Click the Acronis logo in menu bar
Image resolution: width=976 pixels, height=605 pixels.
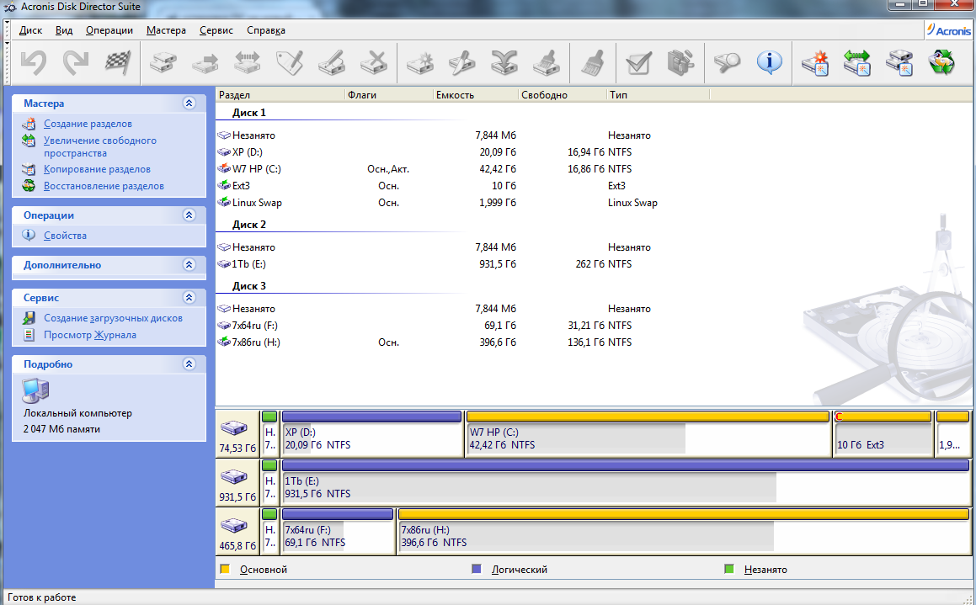pos(948,29)
